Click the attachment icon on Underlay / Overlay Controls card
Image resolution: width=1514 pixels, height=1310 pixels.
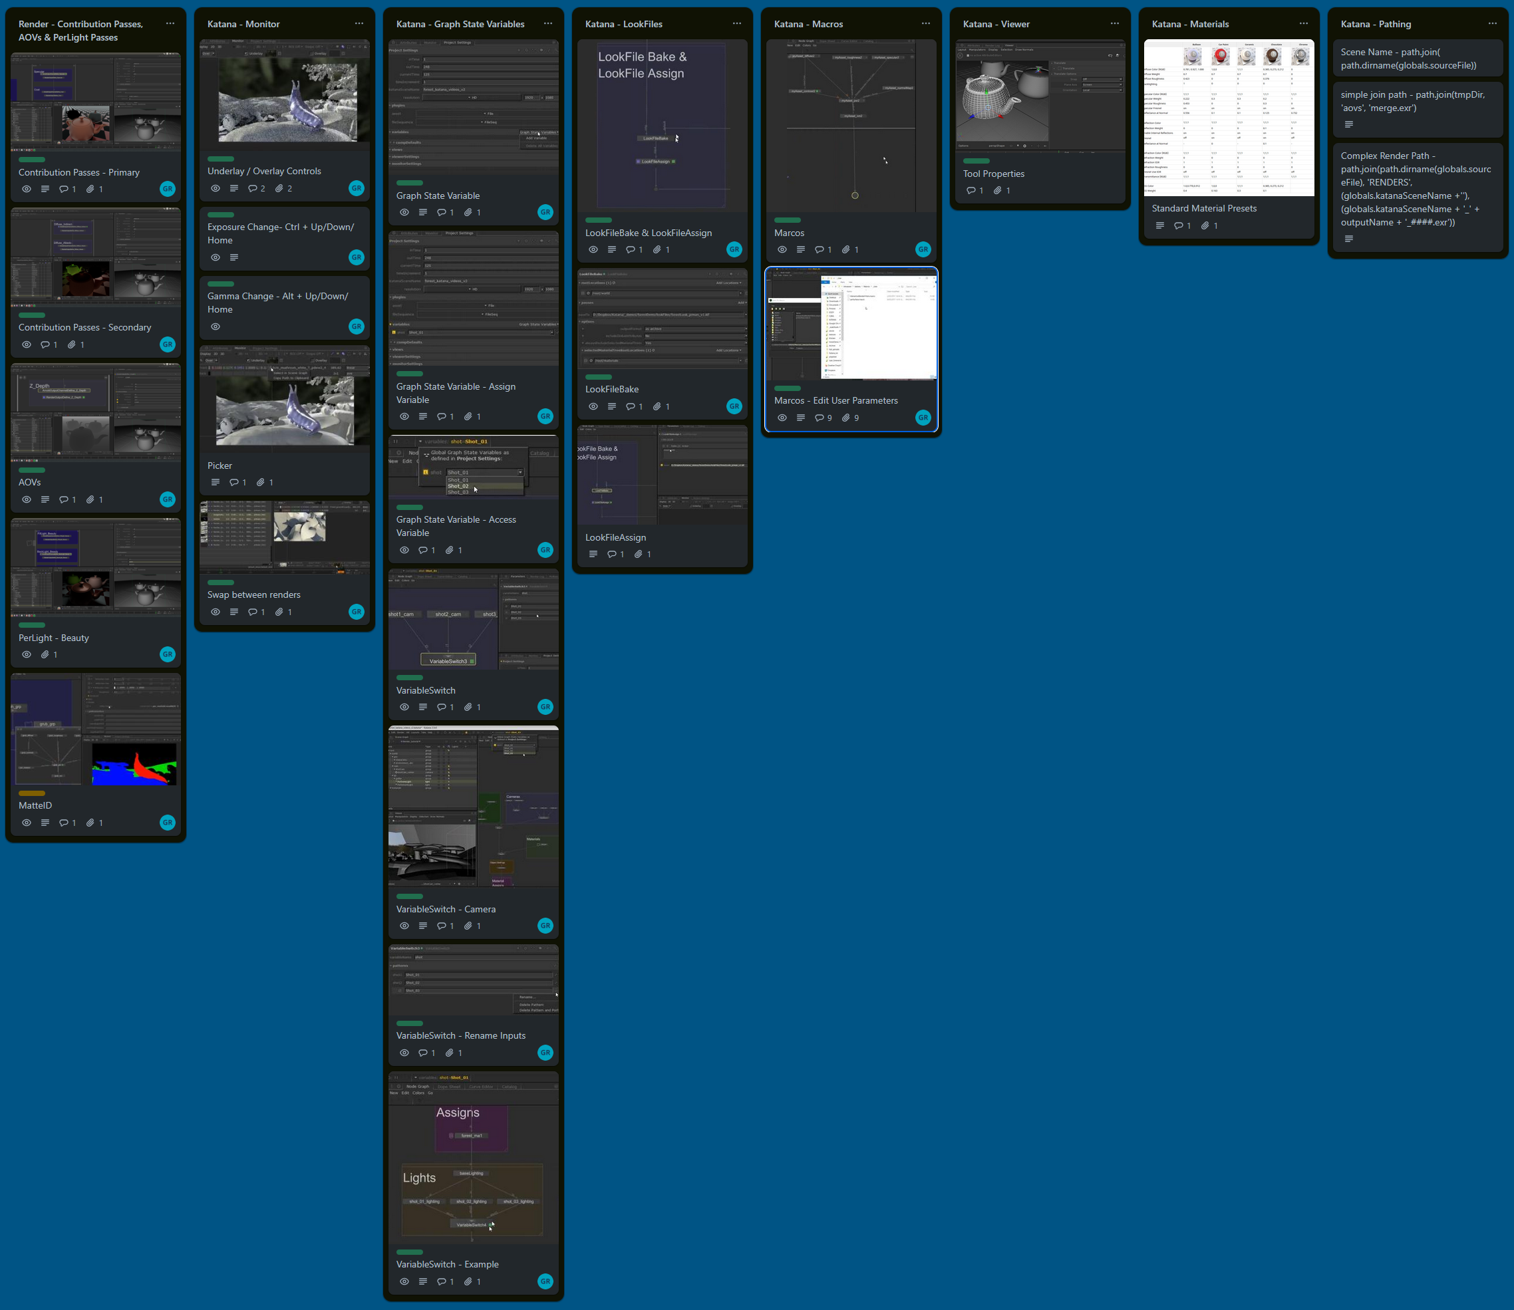click(x=279, y=189)
